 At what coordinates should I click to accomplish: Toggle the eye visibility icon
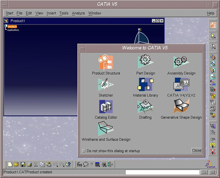213,139
